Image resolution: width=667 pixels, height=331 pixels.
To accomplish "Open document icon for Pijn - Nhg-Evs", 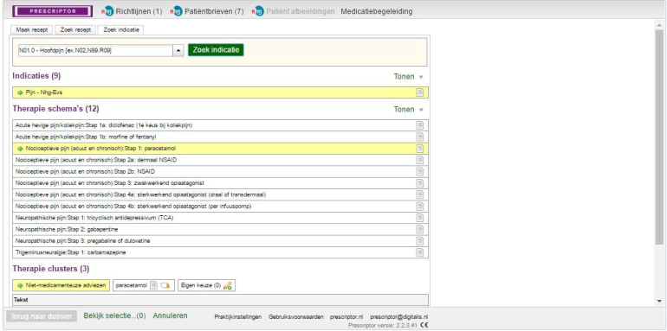I will [x=419, y=92].
